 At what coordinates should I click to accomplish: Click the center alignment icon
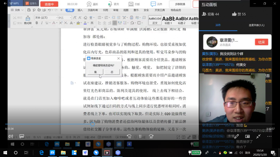click(104, 23)
